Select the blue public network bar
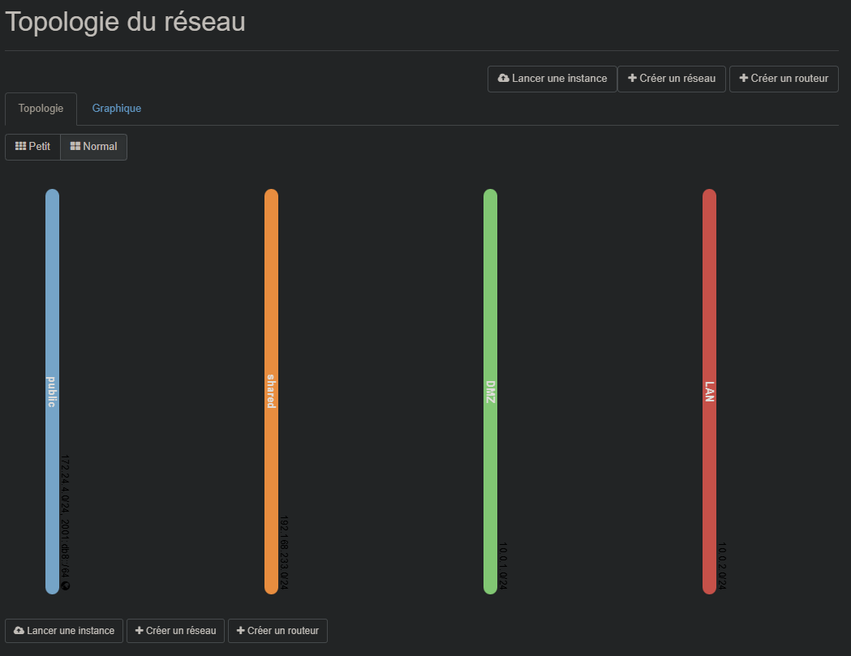Viewport: 851px width, 656px height. 52,324
